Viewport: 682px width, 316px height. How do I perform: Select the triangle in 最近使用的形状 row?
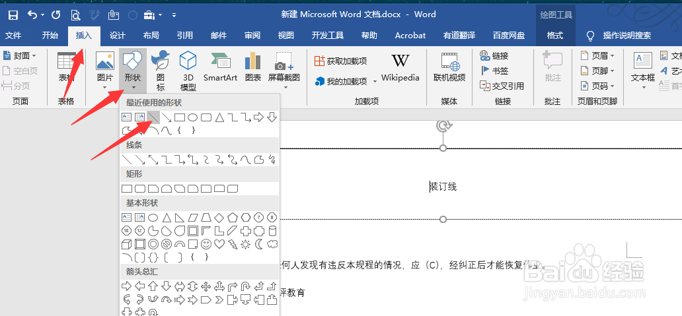219,117
